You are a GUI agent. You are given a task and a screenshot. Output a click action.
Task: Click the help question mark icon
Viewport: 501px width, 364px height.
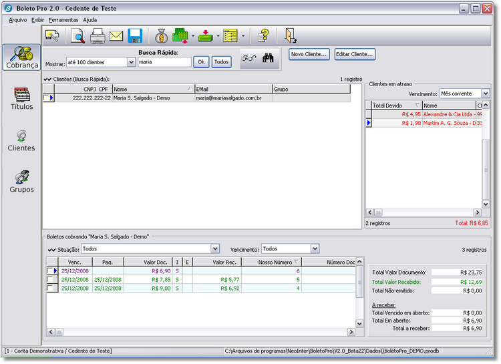pos(264,36)
